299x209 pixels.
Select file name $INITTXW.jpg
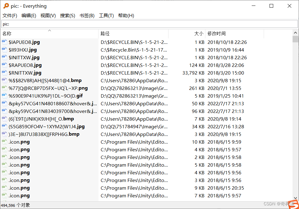(x=24, y=57)
